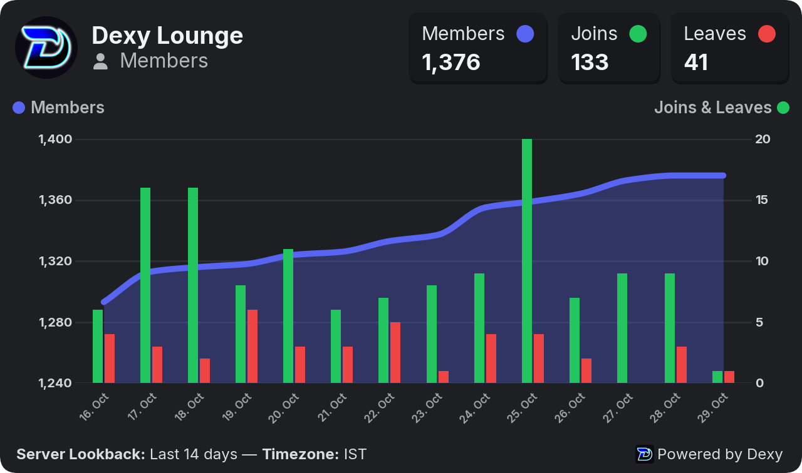This screenshot has height=473, width=802.
Task: Click the red dot in Leaves card
Action: pyautogui.click(x=767, y=34)
